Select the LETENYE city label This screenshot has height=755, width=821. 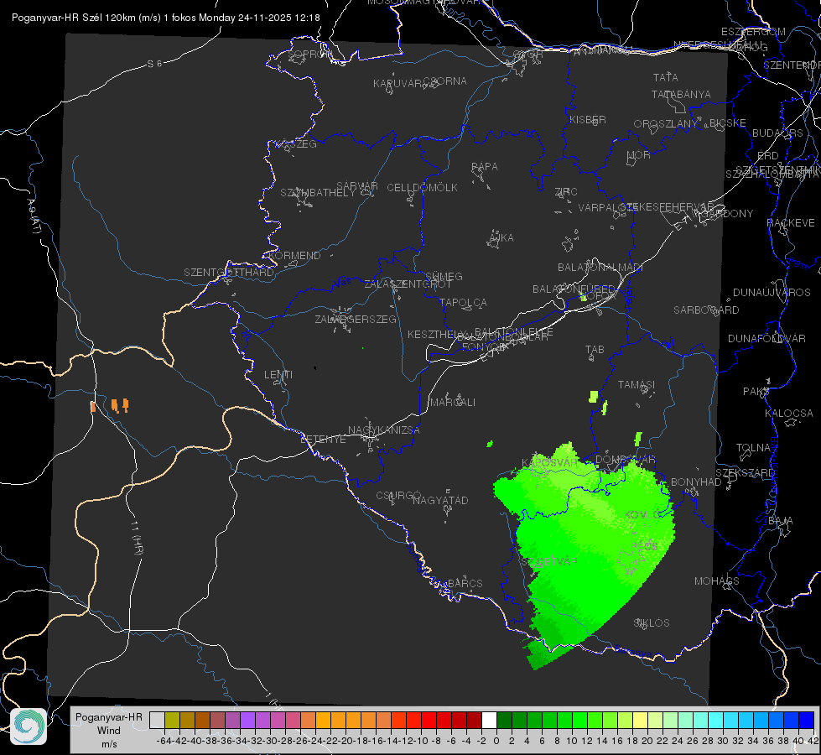(323, 440)
